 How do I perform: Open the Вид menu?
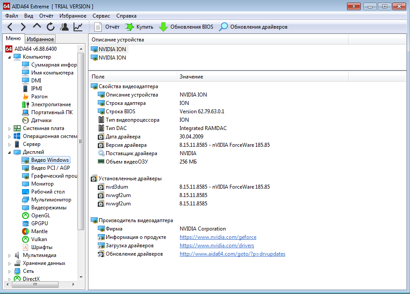[x=29, y=16]
